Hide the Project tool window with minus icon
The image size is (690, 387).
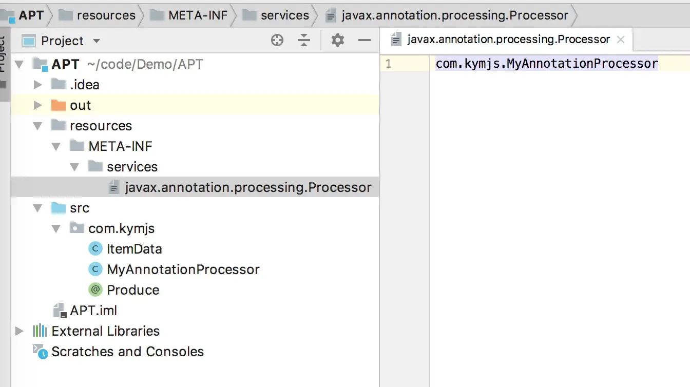[365, 41]
